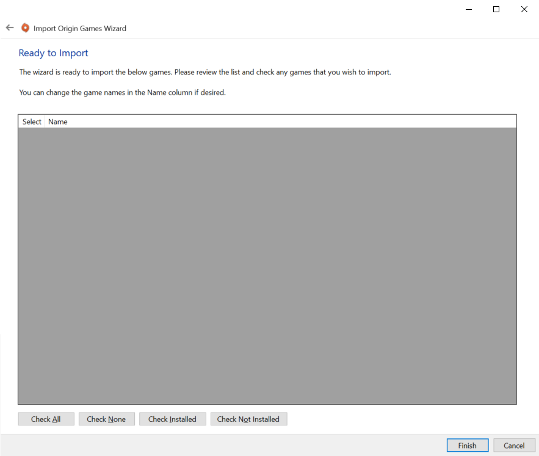Click the Check All button
The height and width of the screenshot is (456, 539).
coord(46,419)
